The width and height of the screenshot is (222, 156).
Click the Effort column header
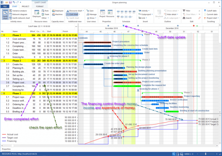[x=33, y=31]
